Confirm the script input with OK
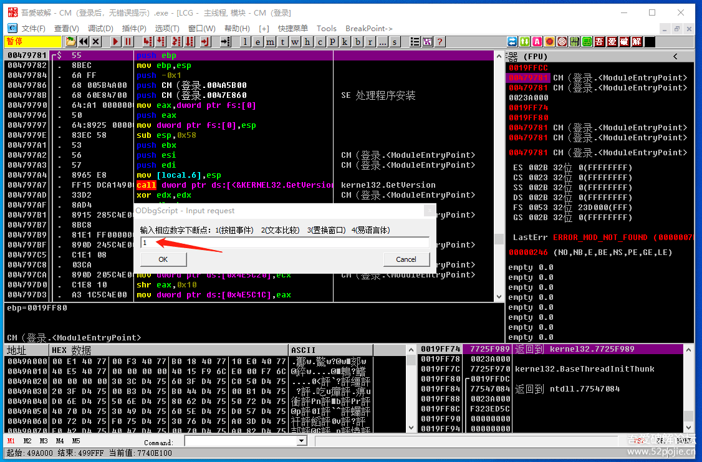Image resolution: width=702 pixels, height=462 pixels. (163, 259)
